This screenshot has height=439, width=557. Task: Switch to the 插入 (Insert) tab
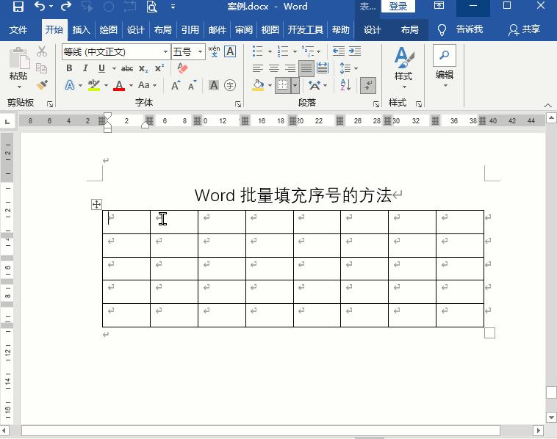click(82, 30)
